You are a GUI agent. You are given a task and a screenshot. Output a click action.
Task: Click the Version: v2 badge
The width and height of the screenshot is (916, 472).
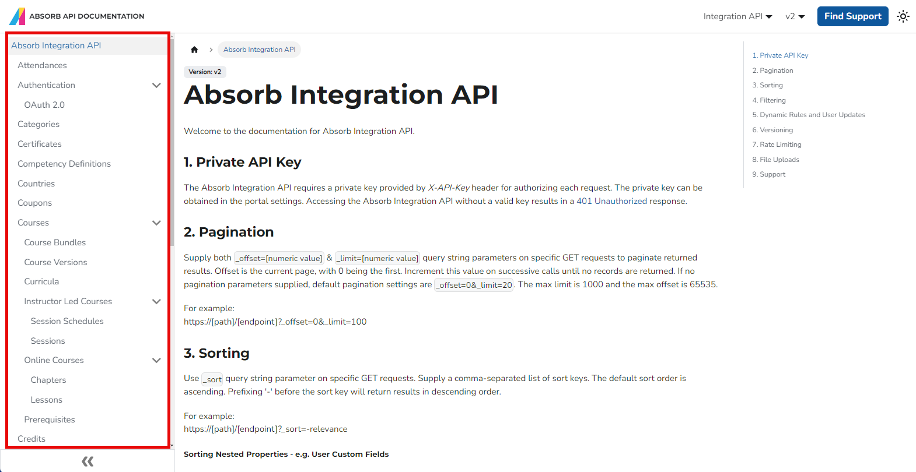[x=205, y=72]
